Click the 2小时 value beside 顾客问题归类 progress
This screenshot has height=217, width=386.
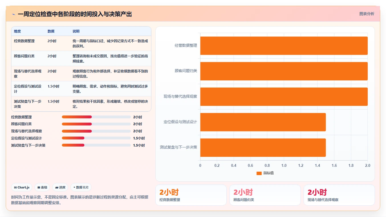click(x=138, y=124)
